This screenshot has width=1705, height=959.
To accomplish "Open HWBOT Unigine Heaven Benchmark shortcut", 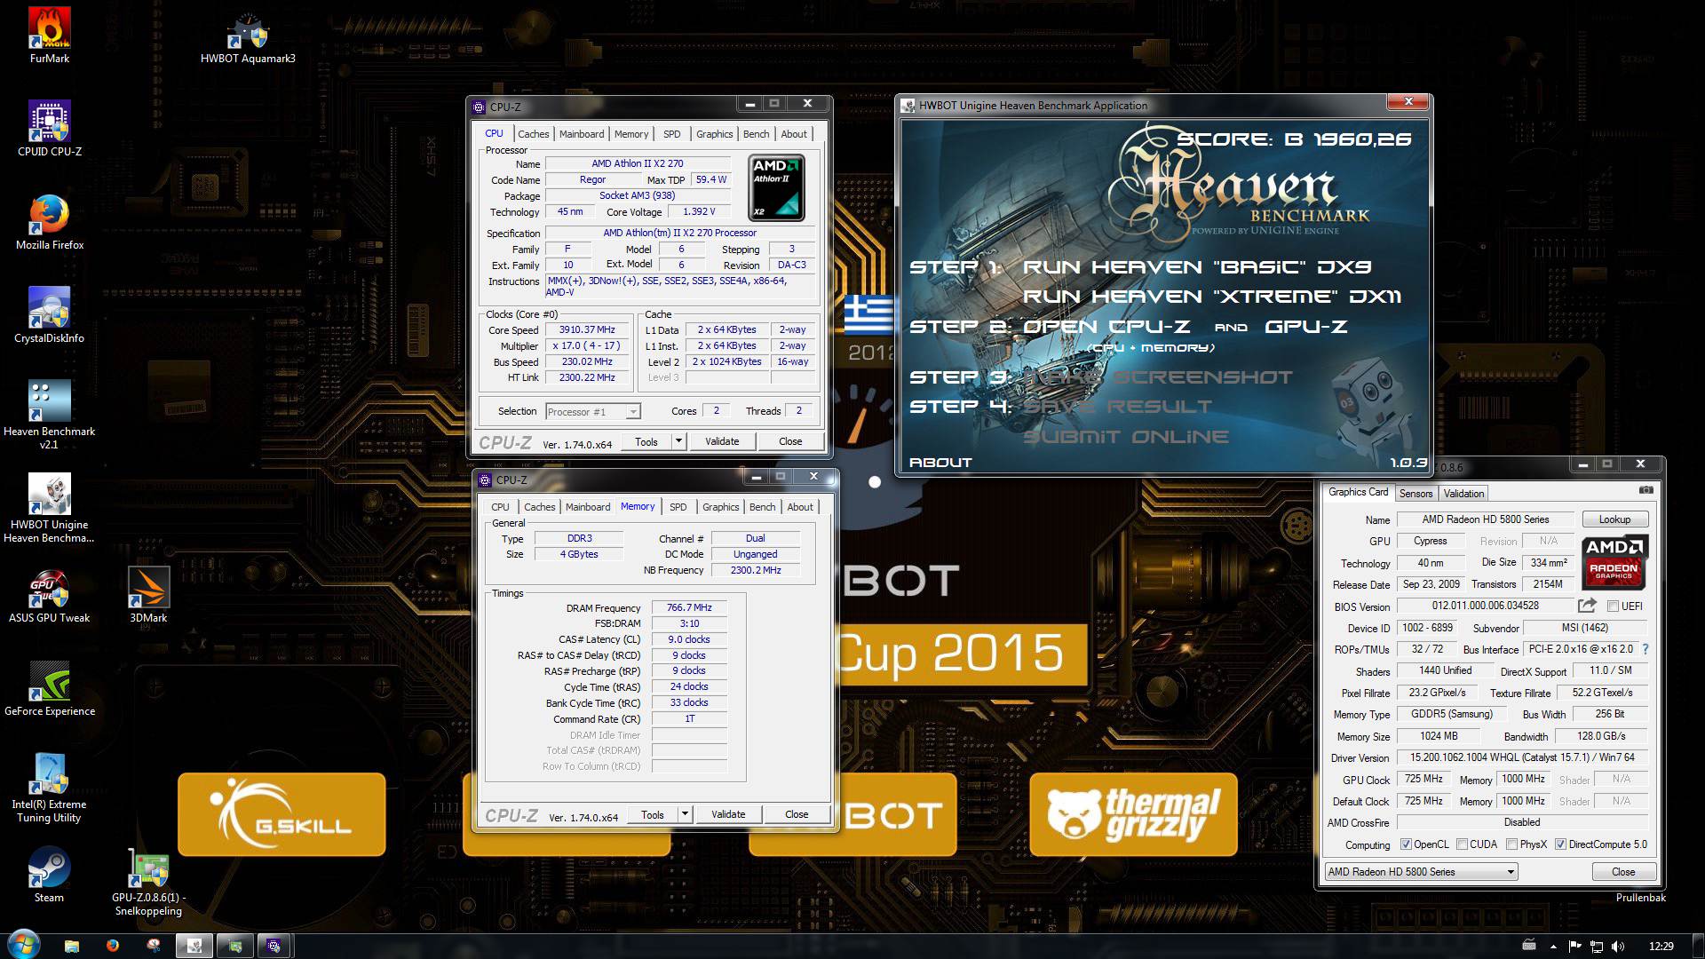I will point(50,507).
